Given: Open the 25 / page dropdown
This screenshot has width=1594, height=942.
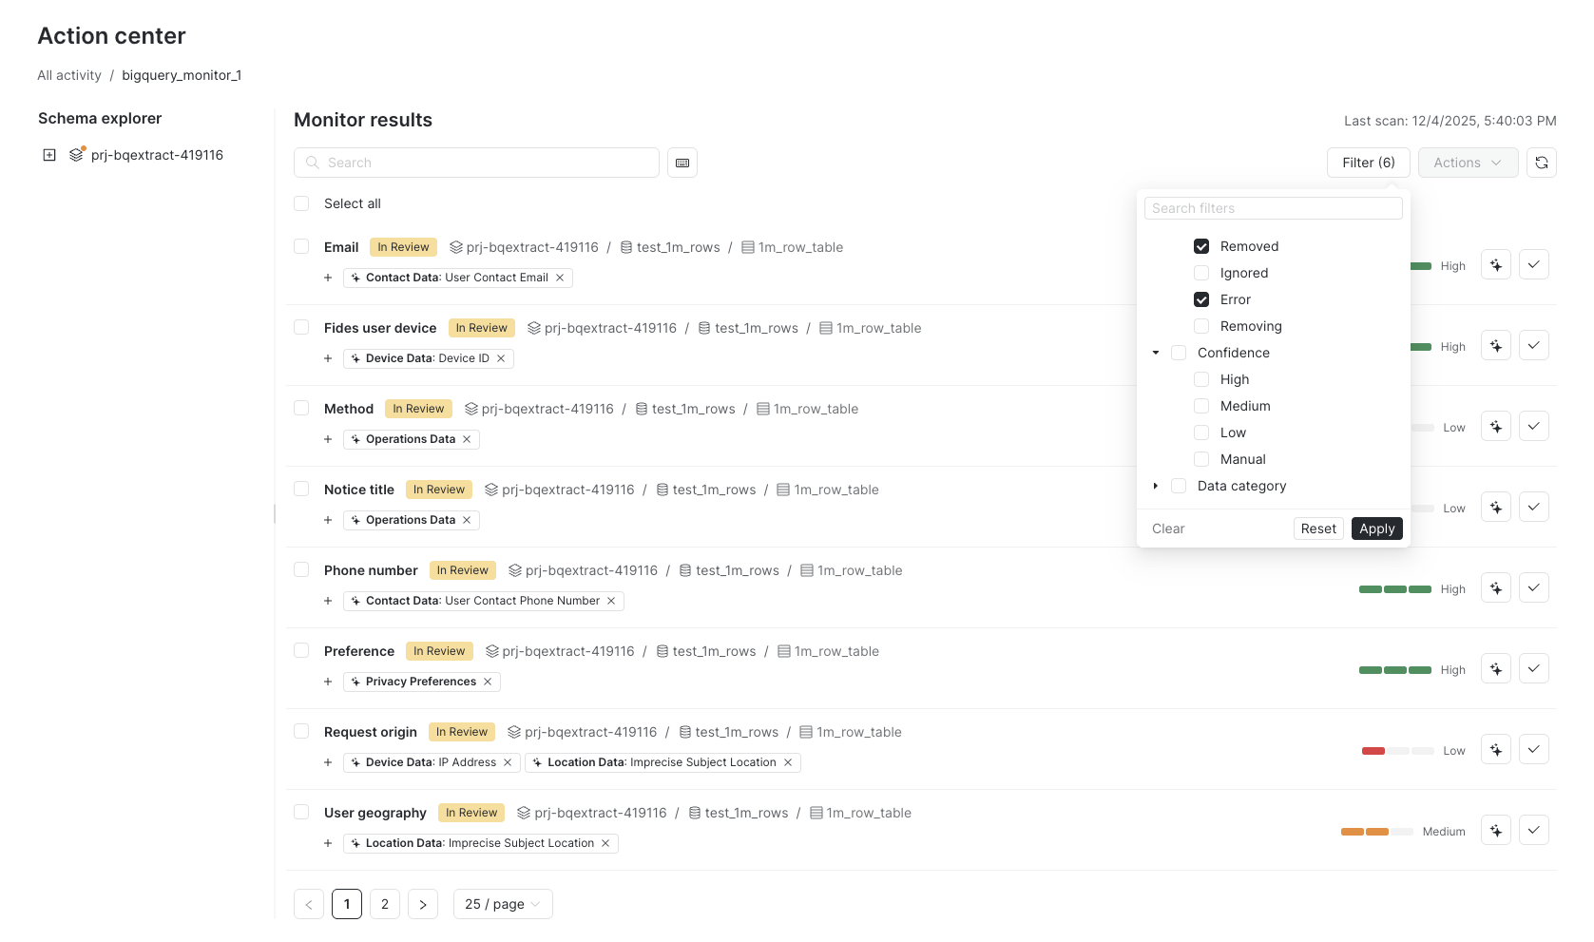Looking at the screenshot, I should pyautogui.click(x=502, y=904).
